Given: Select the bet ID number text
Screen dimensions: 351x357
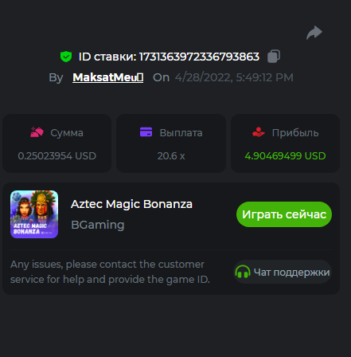Looking at the screenshot, I should click(199, 57).
